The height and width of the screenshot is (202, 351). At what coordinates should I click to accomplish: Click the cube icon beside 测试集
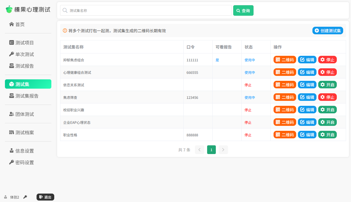coord(12,84)
